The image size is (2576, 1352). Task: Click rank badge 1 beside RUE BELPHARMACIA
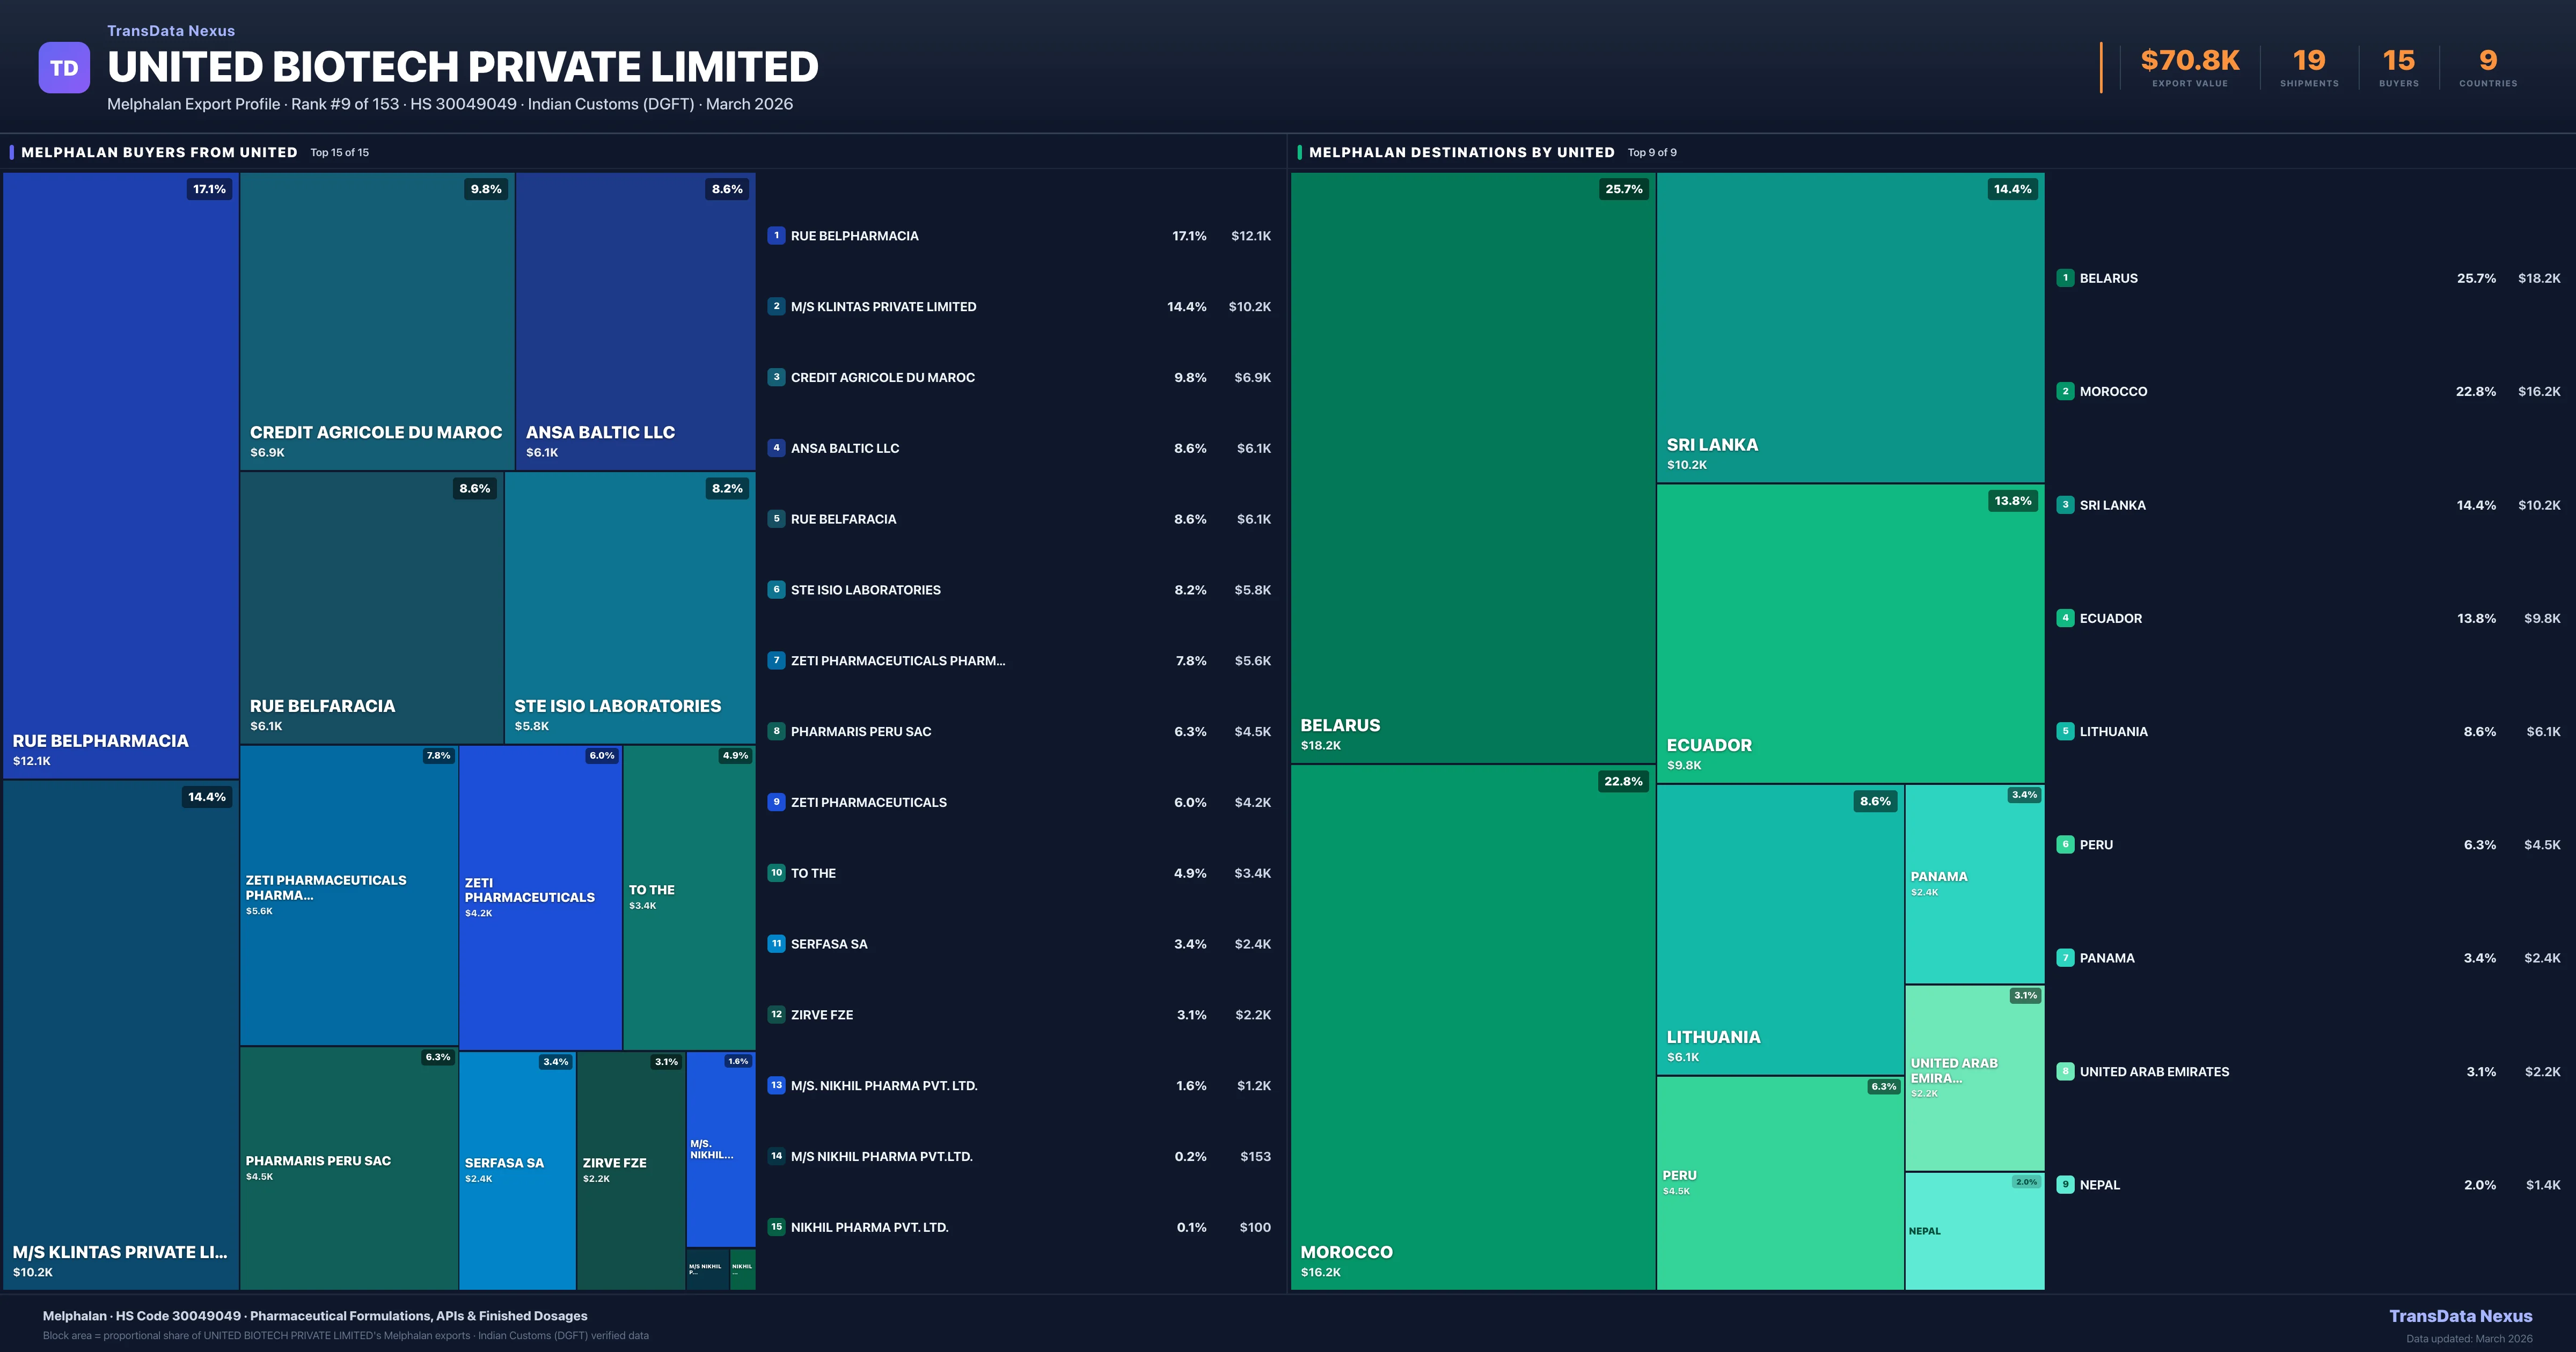(x=776, y=236)
